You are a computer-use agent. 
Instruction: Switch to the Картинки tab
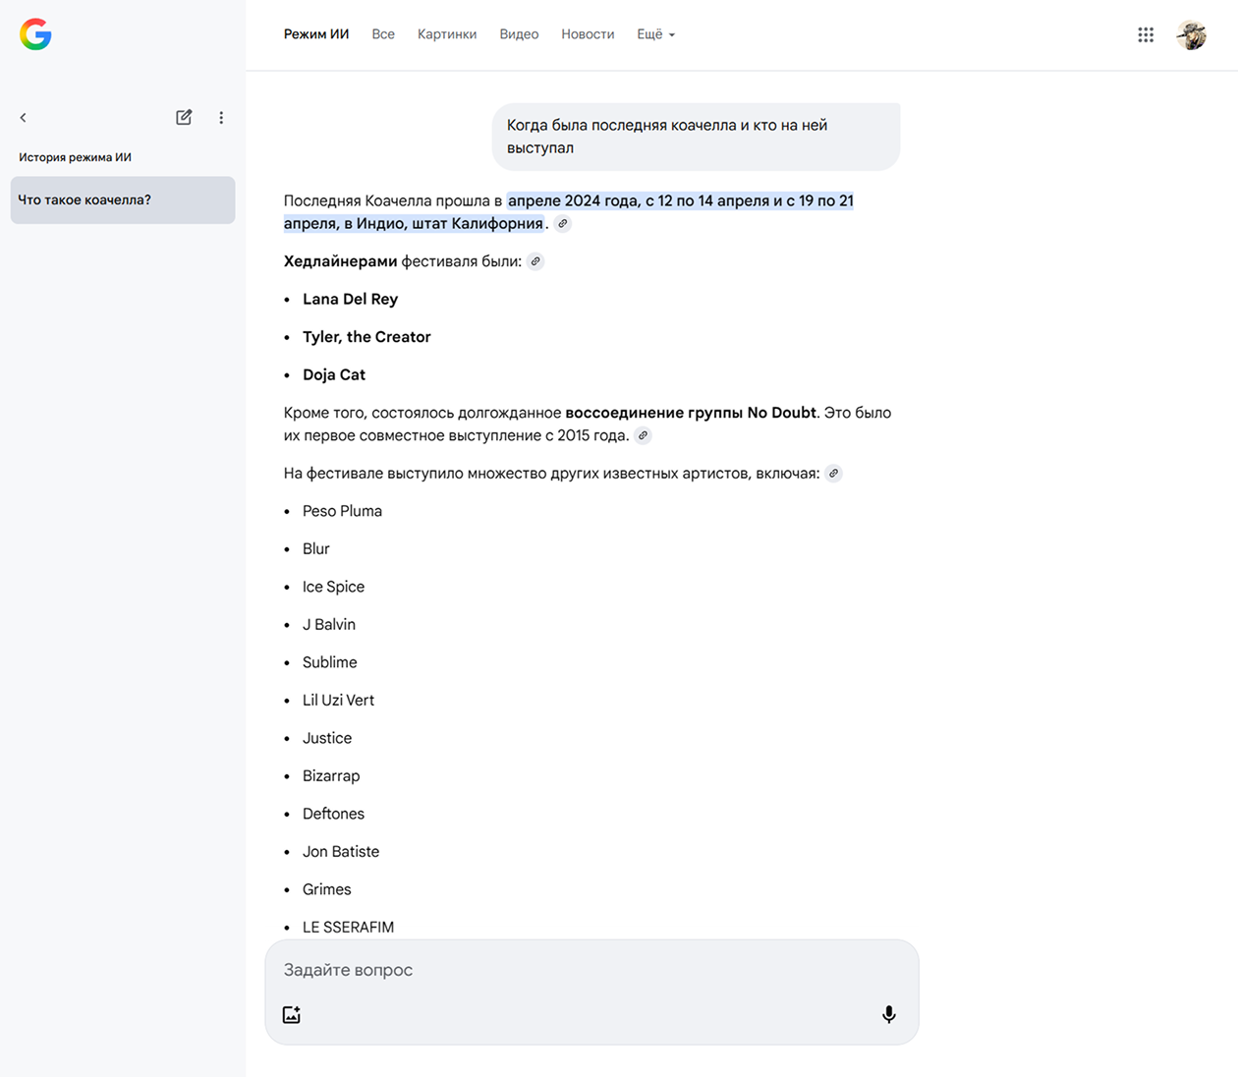coord(447,34)
